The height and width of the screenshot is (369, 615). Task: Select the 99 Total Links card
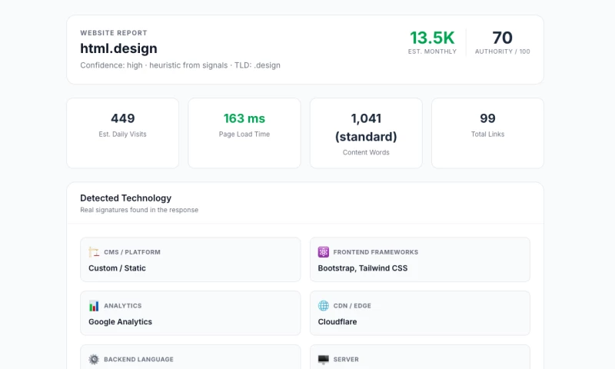pyautogui.click(x=487, y=133)
